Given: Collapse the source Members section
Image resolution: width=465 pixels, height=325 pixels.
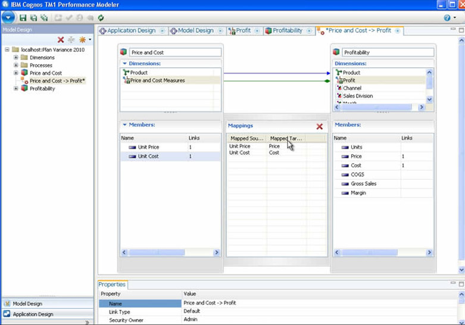Looking at the screenshot, I should tap(124, 125).
